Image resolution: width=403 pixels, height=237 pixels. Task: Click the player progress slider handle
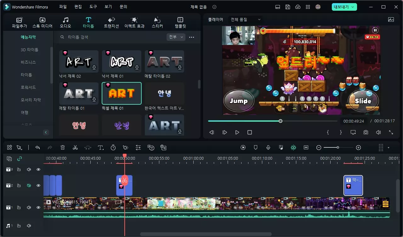click(x=281, y=121)
